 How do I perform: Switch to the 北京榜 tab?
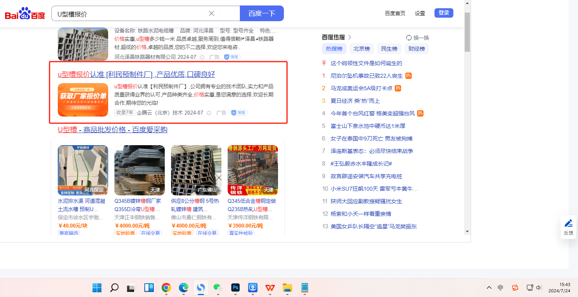[x=361, y=49]
